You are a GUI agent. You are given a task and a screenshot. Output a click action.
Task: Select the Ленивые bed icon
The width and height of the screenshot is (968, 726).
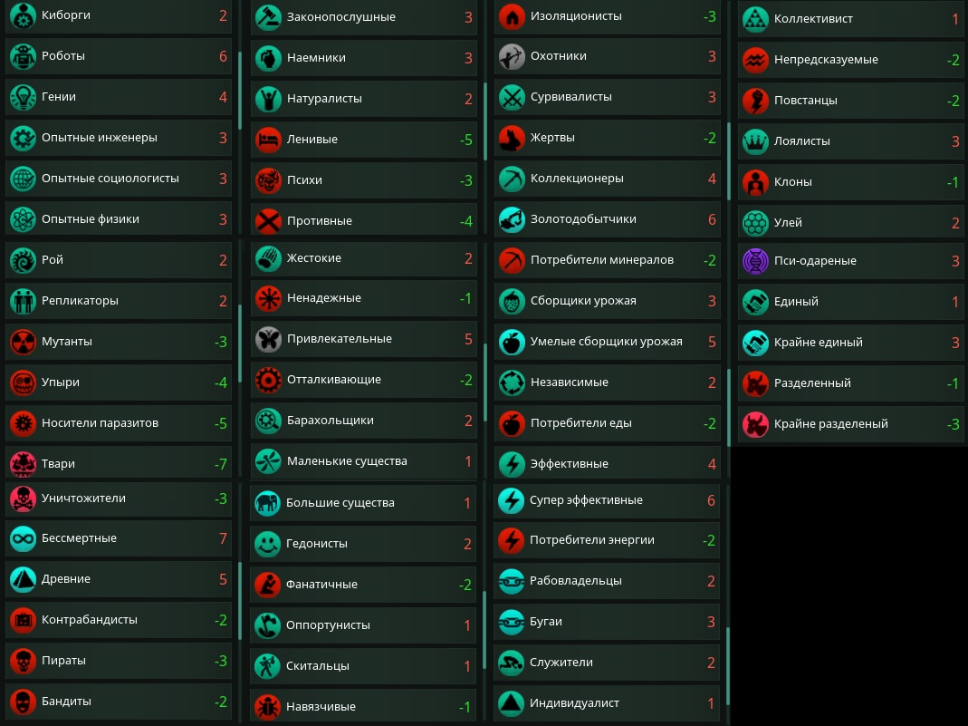pyautogui.click(x=268, y=140)
